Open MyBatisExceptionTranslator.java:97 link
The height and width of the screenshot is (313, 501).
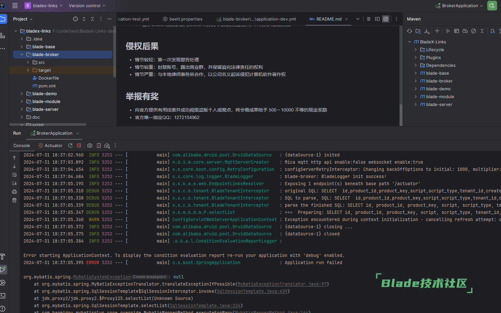(282, 284)
